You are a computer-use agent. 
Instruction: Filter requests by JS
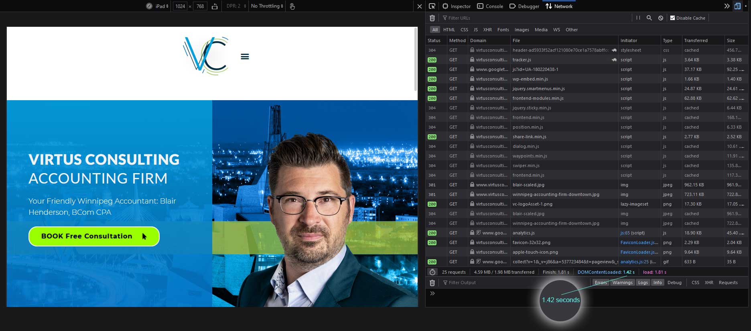click(x=475, y=30)
